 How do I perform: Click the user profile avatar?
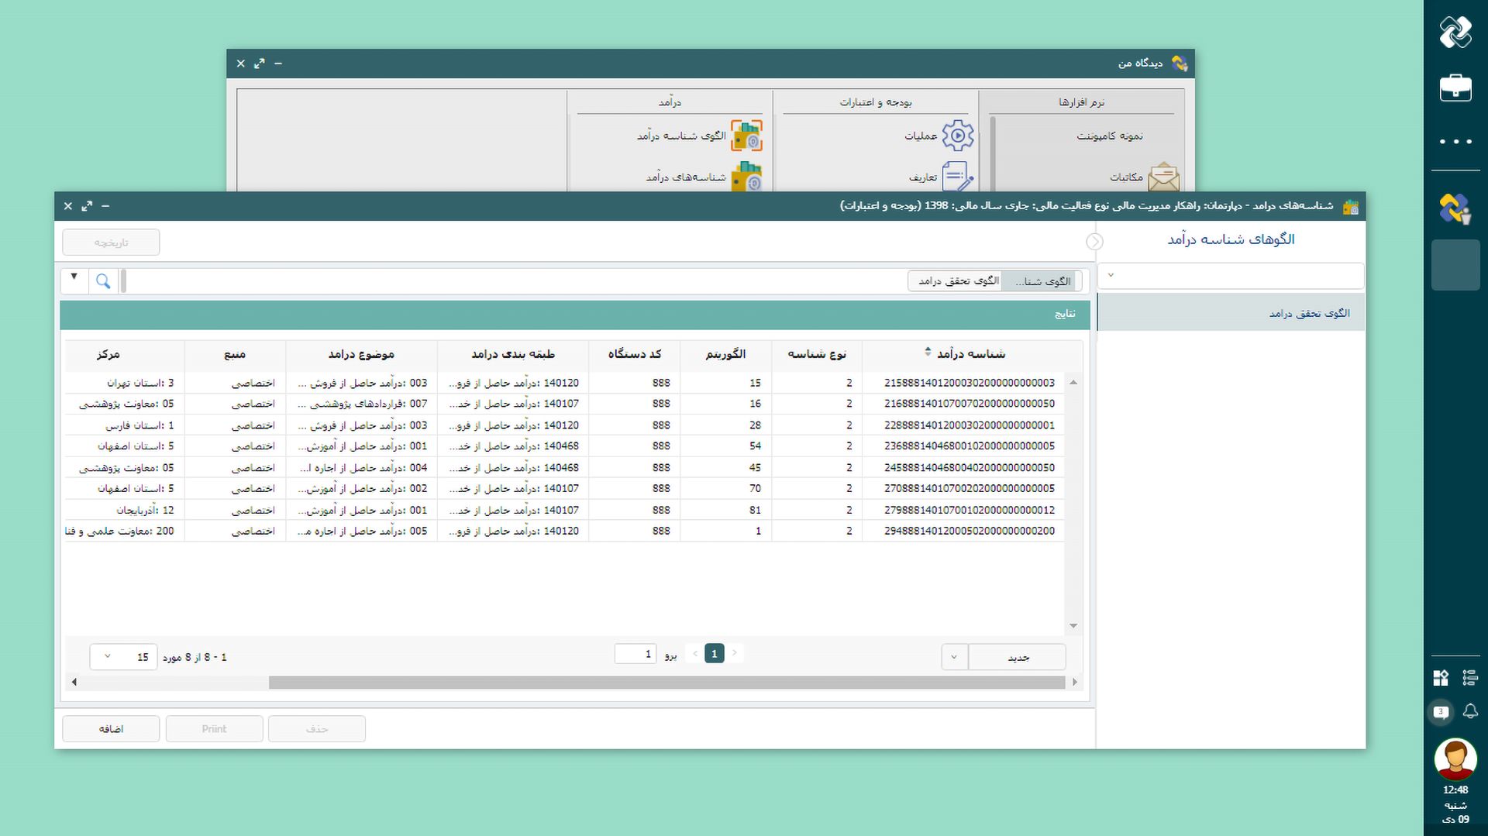click(x=1455, y=759)
